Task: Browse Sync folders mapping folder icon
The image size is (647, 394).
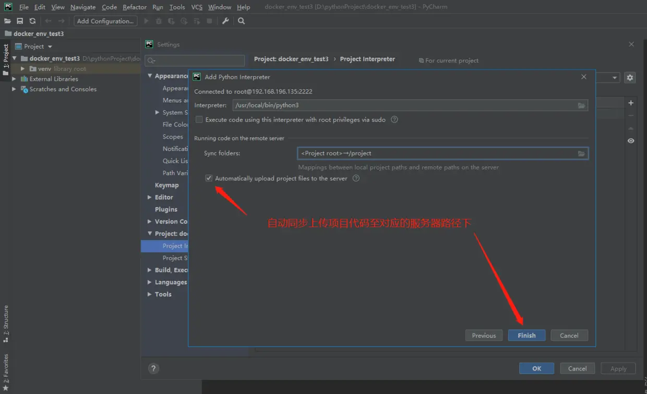Action: pos(581,153)
